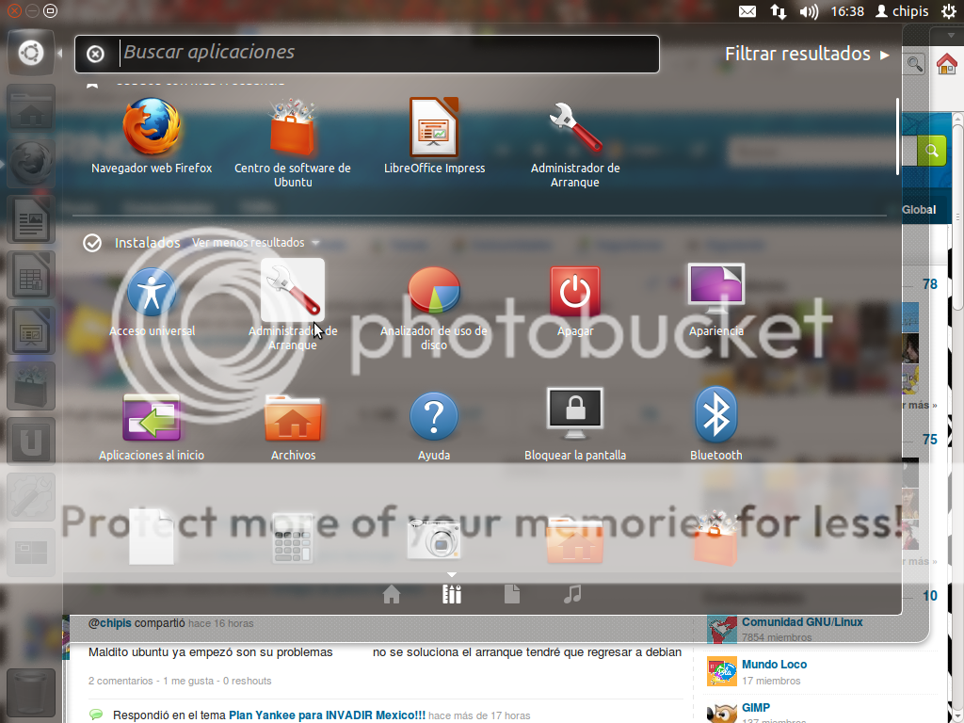Switch to the applications lens
This screenshot has width=964, height=723.
click(x=452, y=595)
